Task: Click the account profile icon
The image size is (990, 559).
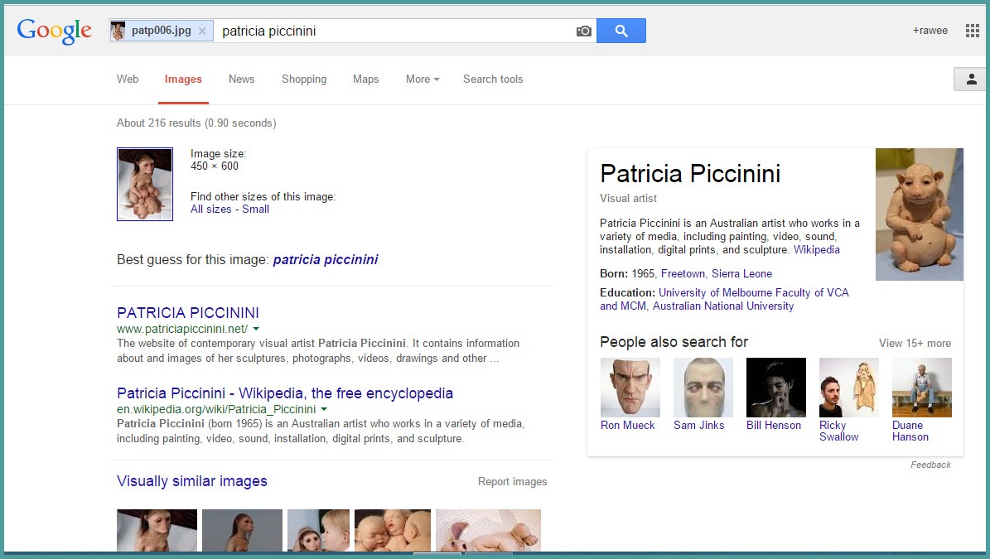Action: [971, 79]
